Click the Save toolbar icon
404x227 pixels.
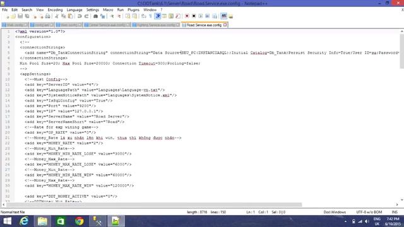(x=20, y=16)
